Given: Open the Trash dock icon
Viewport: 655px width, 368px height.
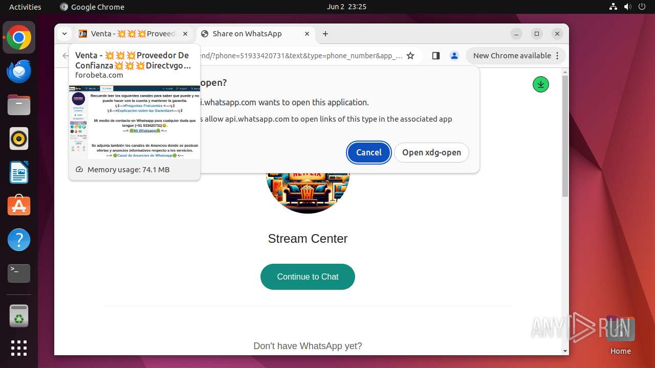Looking at the screenshot, I should click(19, 316).
